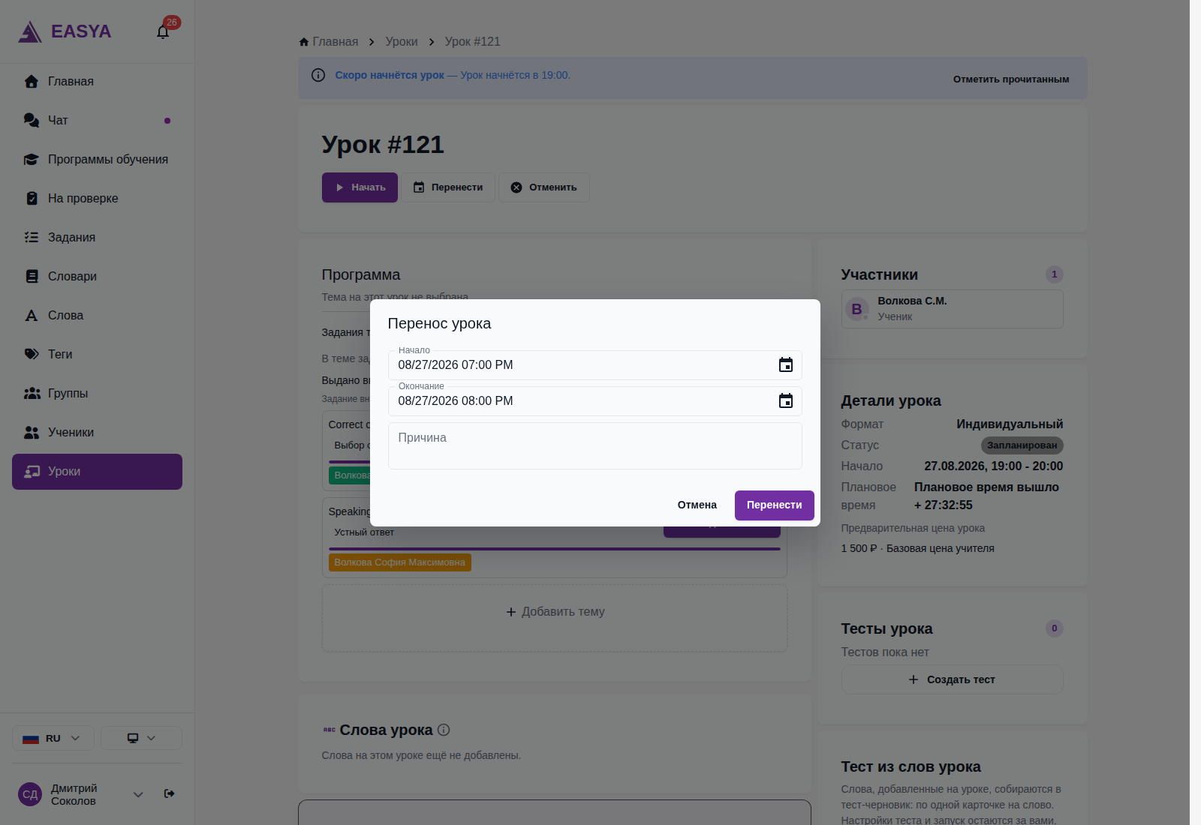The width and height of the screenshot is (1201, 825).
Task: Open Ученики in the sidebar
Action: [x=97, y=432]
